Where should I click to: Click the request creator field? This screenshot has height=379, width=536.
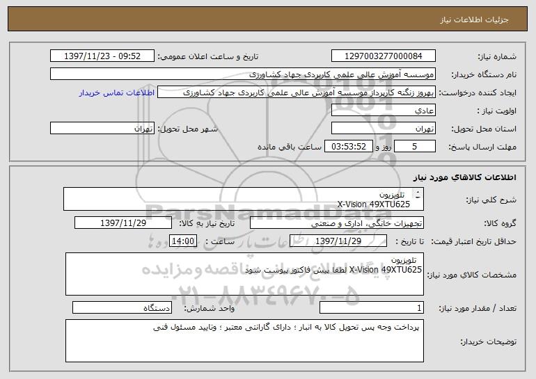(x=297, y=92)
